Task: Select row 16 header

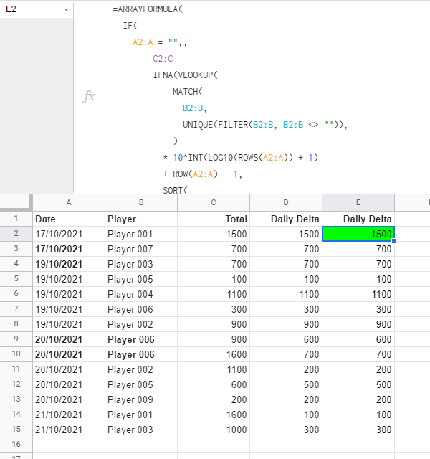Action: pos(16,445)
